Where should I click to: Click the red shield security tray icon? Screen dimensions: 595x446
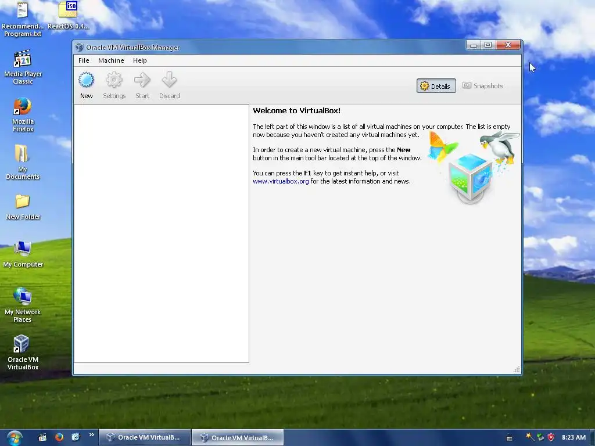click(x=551, y=437)
